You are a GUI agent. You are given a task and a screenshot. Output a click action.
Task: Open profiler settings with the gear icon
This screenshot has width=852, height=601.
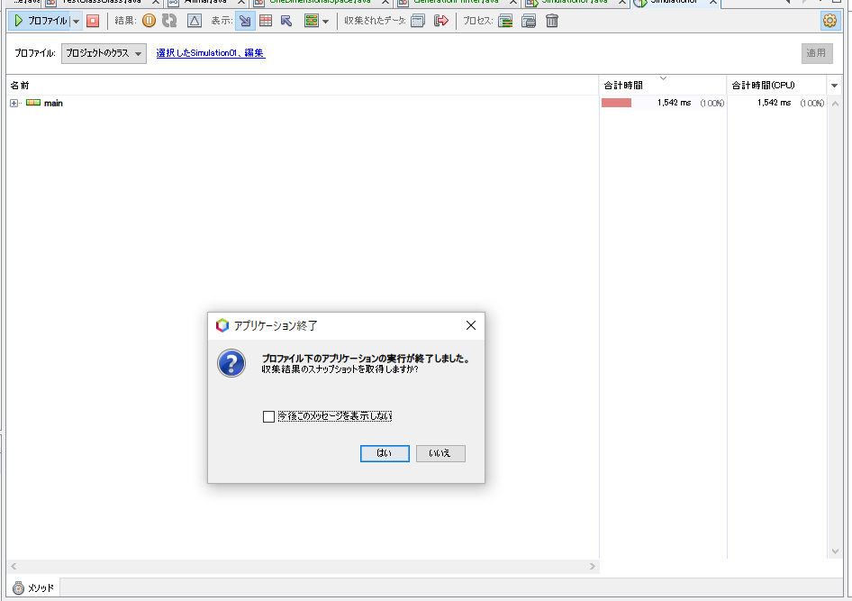coord(829,22)
